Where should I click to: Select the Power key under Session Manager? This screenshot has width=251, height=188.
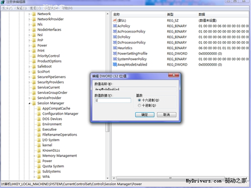47,161
